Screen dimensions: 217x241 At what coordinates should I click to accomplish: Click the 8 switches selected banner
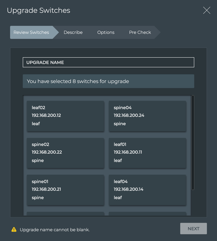pos(108,81)
